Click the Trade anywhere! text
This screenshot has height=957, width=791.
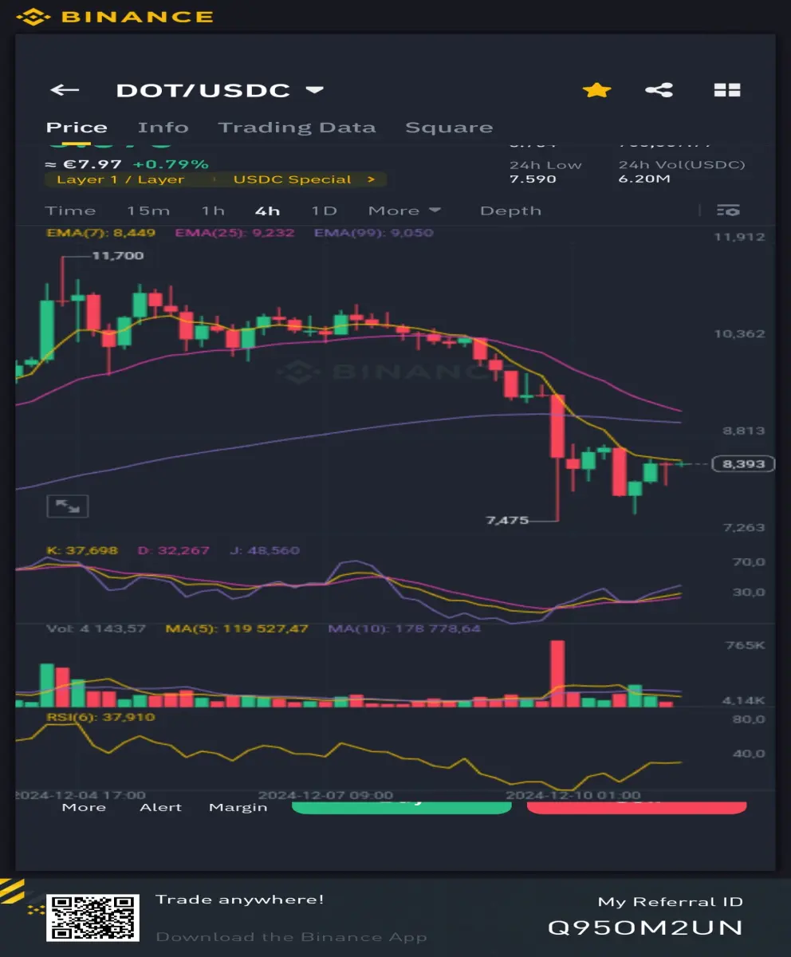pyautogui.click(x=240, y=900)
